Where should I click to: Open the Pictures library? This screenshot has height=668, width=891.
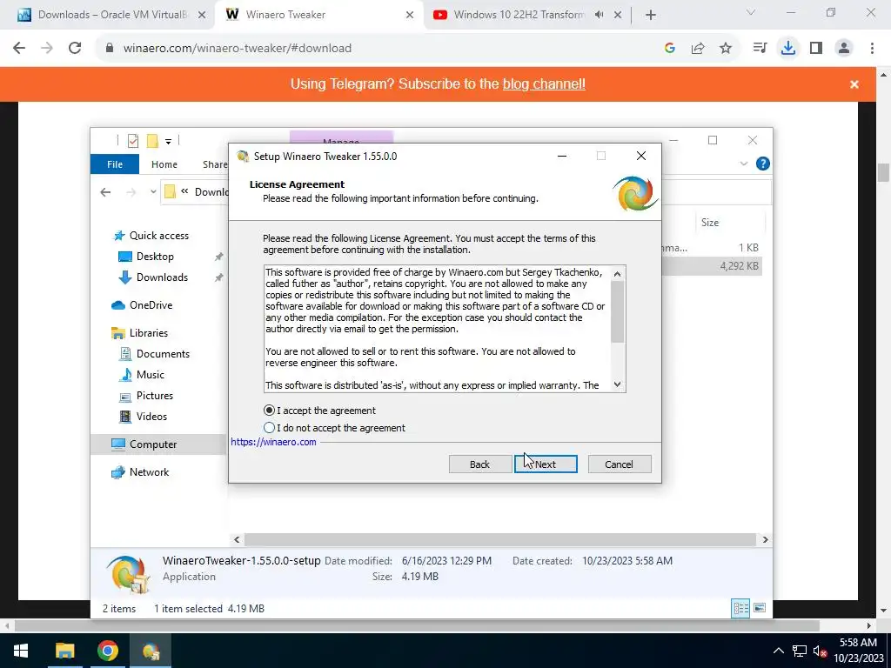[146, 396]
